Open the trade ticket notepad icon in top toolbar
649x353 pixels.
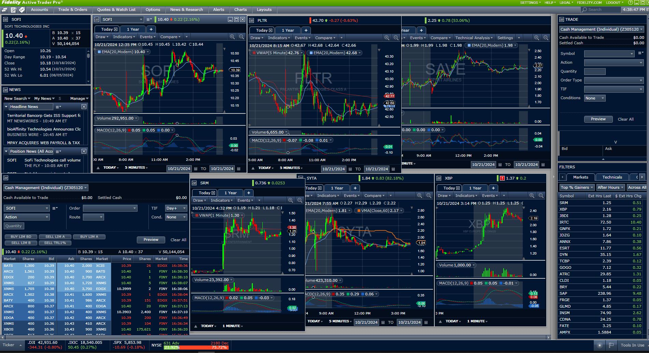click(14, 10)
